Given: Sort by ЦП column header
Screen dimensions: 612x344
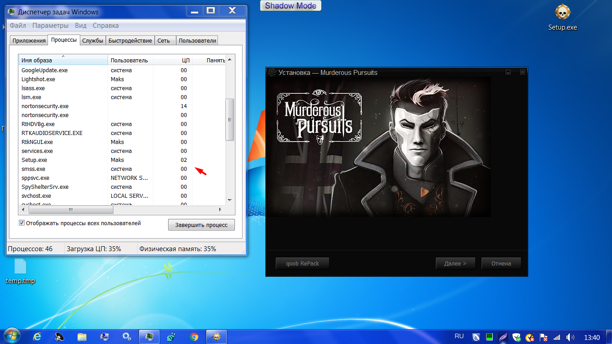Looking at the screenshot, I should pos(173,60).
